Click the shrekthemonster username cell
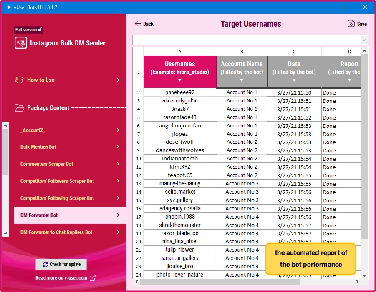The height and width of the screenshot is (292, 376). (x=180, y=225)
